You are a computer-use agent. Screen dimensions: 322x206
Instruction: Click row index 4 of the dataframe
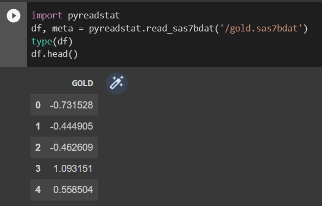[x=38, y=190]
